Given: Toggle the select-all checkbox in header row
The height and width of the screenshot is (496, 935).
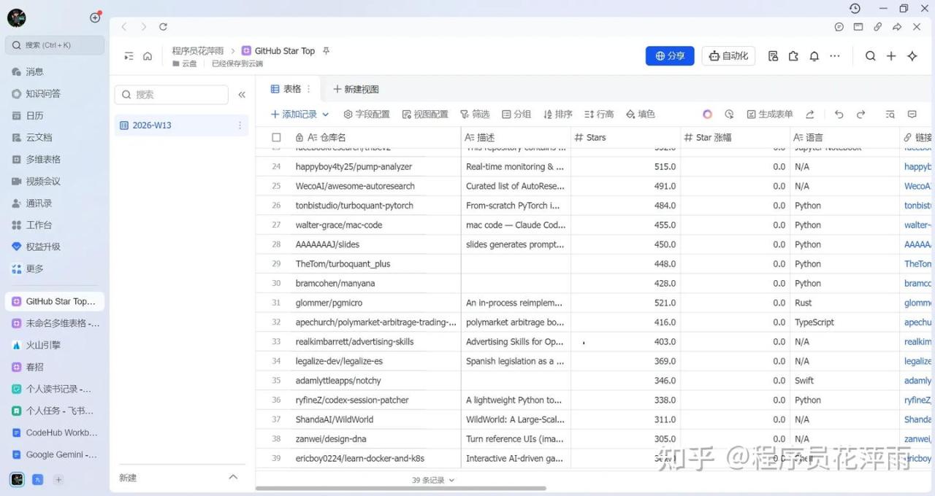Looking at the screenshot, I should 276,137.
